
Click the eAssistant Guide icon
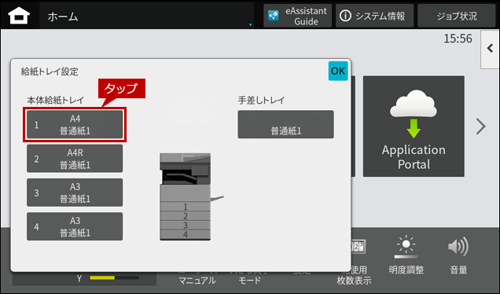coord(274,16)
